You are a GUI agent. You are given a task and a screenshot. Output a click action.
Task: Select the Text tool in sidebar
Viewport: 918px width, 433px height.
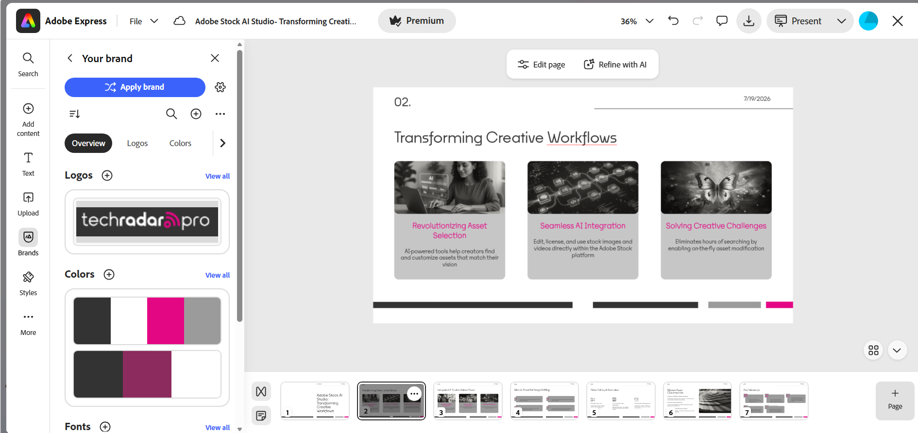click(x=28, y=164)
